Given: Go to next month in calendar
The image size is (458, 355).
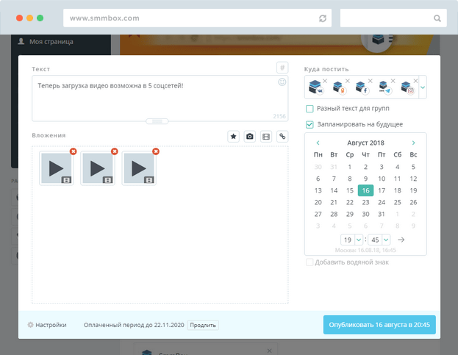Looking at the screenshot, I should tap(413, 143).
